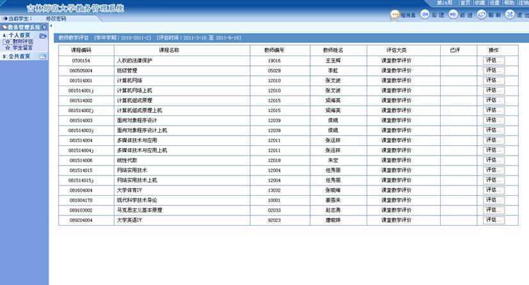Click the open folder icon beside 个人首页
529x285 pixels.
point(42,36)
